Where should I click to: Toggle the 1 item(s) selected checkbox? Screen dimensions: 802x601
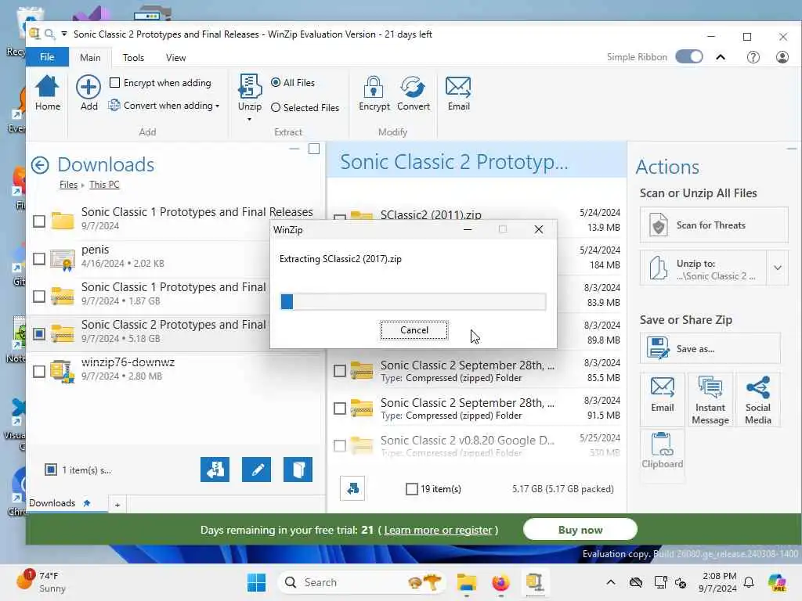coord(51,470)
